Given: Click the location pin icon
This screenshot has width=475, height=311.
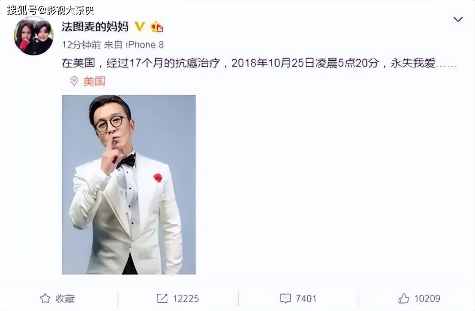Looking at the screenshot, I should 74,81.
